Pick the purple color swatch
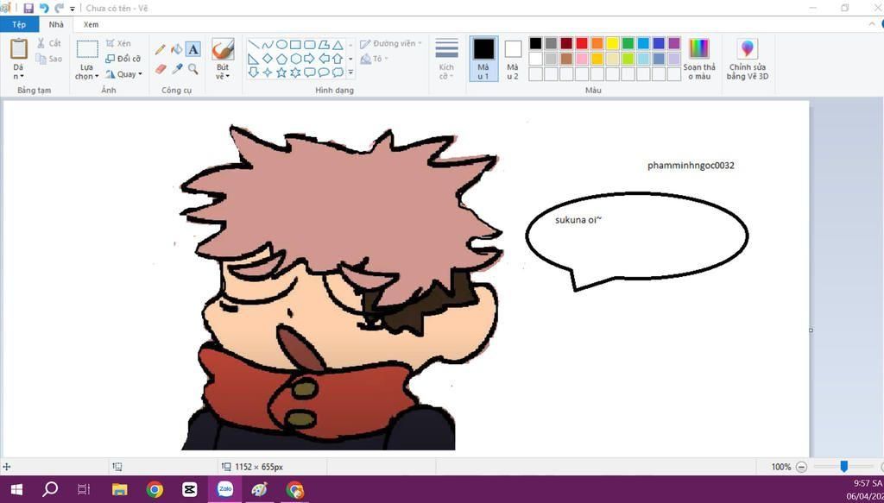Image resolution: width=884 pixels, height=503 pixels. click(673, 43)
